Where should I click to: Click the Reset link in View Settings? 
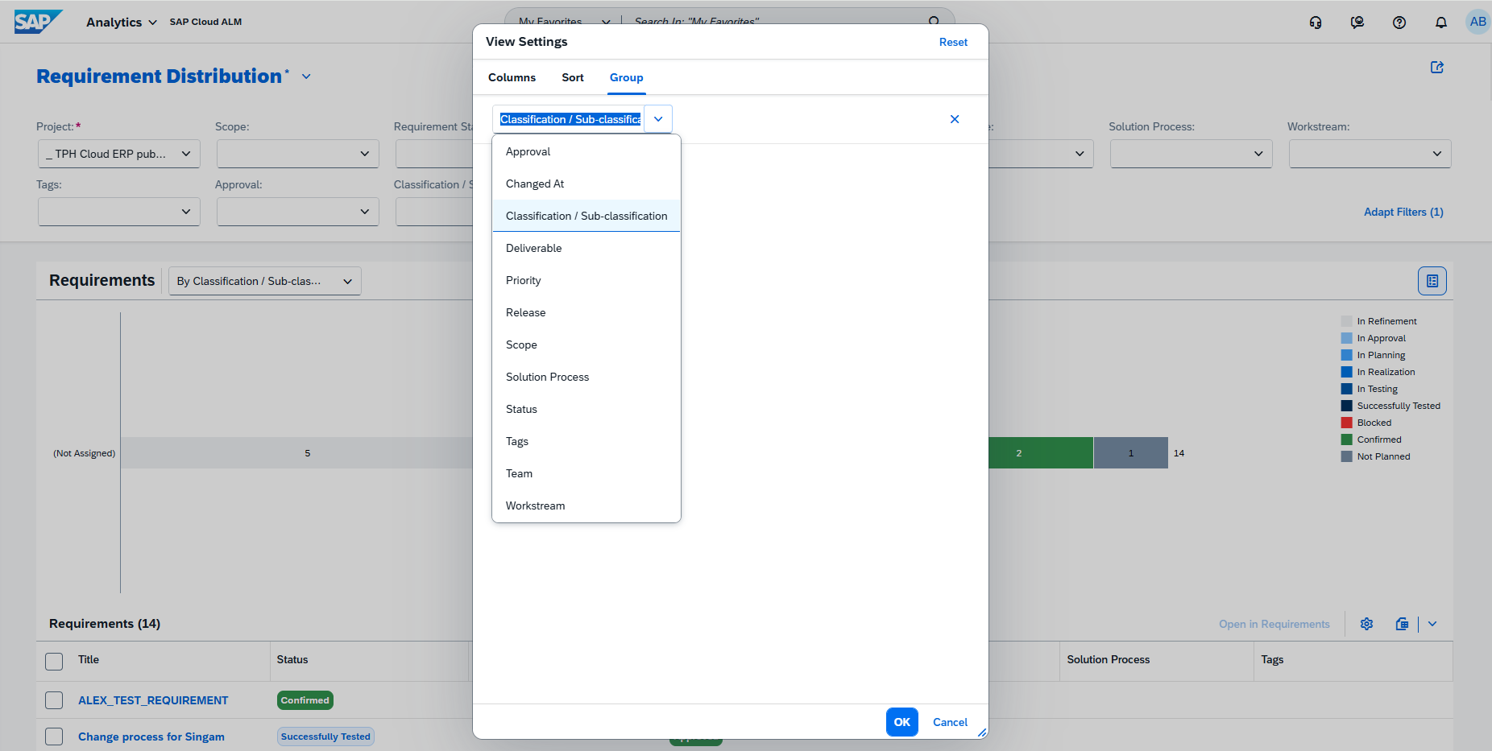coord(953,42)
